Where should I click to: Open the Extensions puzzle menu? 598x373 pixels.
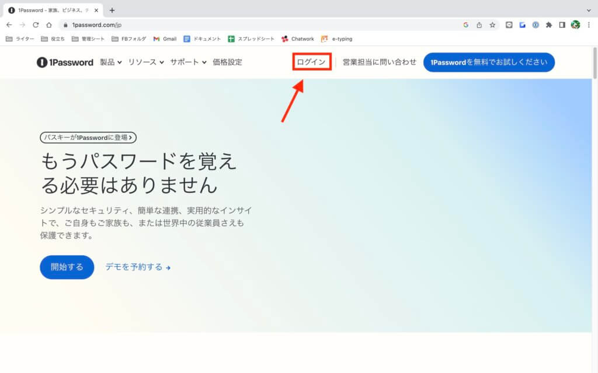pyautogui.click(x=549, y=24)
